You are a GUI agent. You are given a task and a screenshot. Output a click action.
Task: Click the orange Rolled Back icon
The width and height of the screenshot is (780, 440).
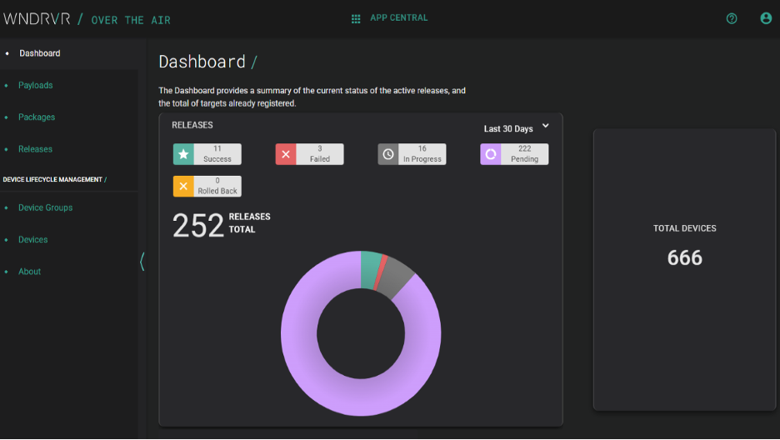point(183,186)
